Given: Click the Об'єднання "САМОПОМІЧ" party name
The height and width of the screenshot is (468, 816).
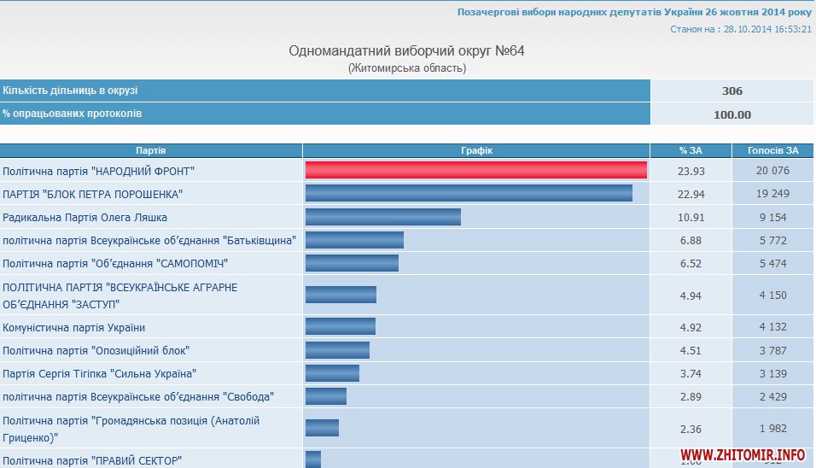Looking at the screenshot, I should click(115, 264).
